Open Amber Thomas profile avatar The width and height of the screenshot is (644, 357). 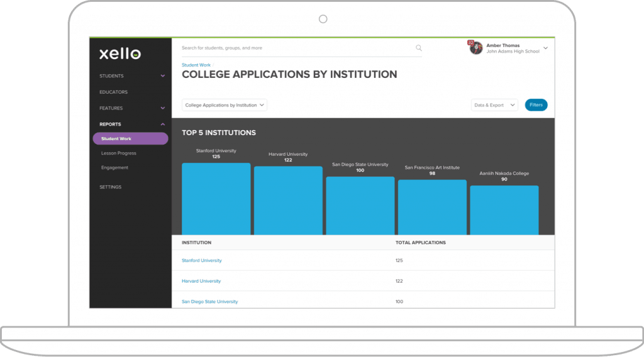(476, 48)
